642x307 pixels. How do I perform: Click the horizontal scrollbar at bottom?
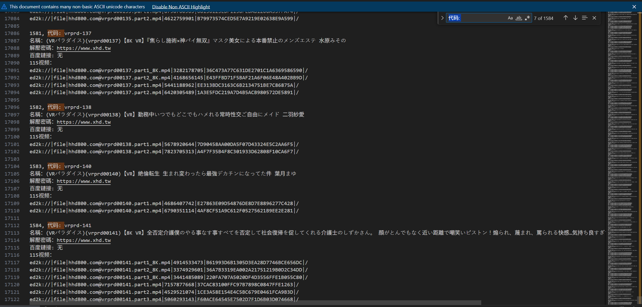(255, 303)
